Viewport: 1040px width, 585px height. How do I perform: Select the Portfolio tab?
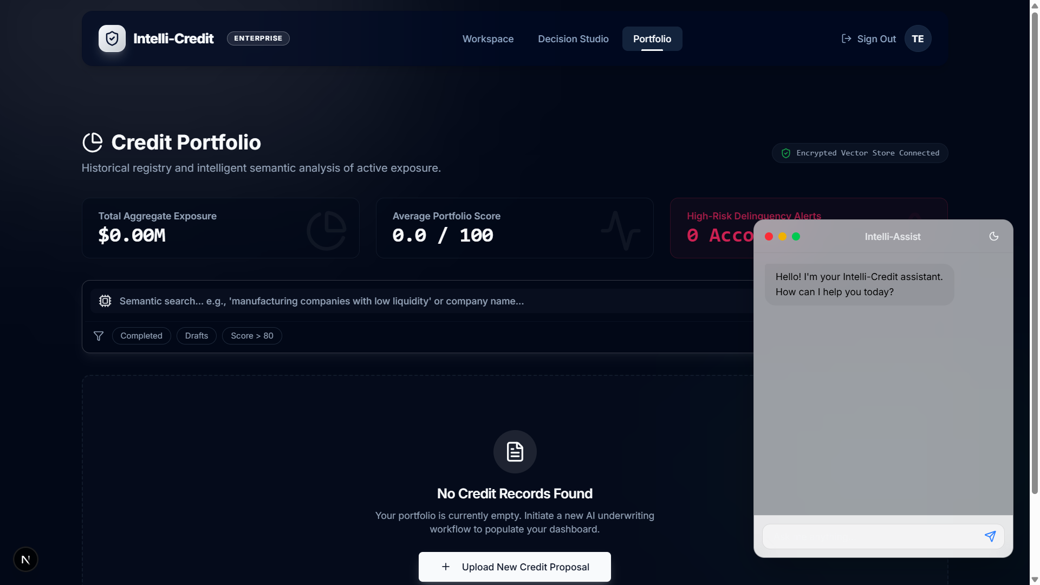click(652, 39)
